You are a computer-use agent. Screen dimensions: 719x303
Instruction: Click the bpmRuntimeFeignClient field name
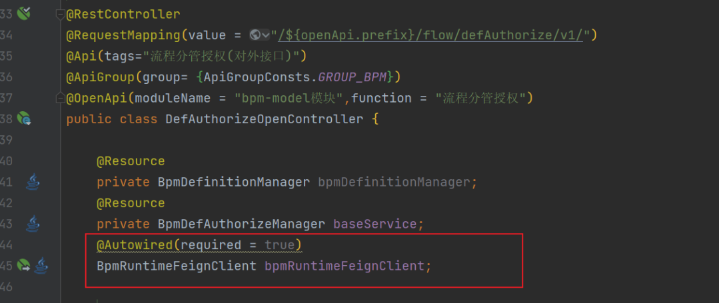pyautogui.click(x=345, y=266)
